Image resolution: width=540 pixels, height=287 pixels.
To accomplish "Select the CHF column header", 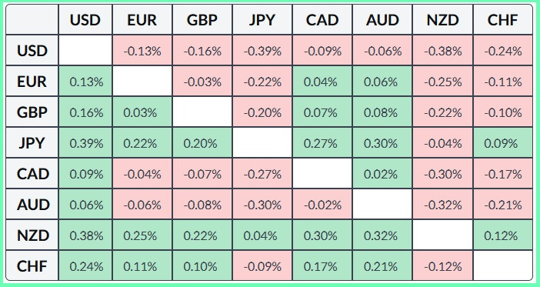I will coord(503,20).
